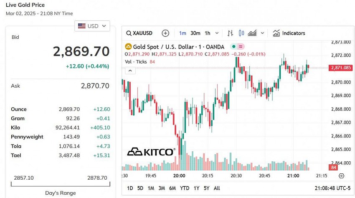The width and height of the screenshot is (355, 198).
Task: Click the Indicators button label
Action: 294,33
